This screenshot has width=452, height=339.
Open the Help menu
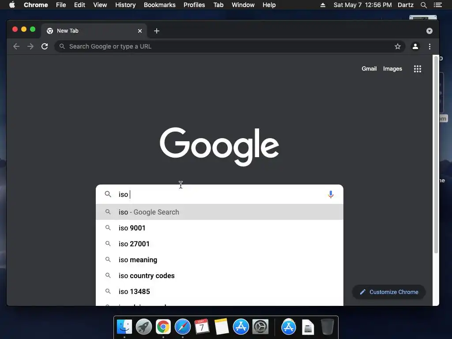[269, 5]
